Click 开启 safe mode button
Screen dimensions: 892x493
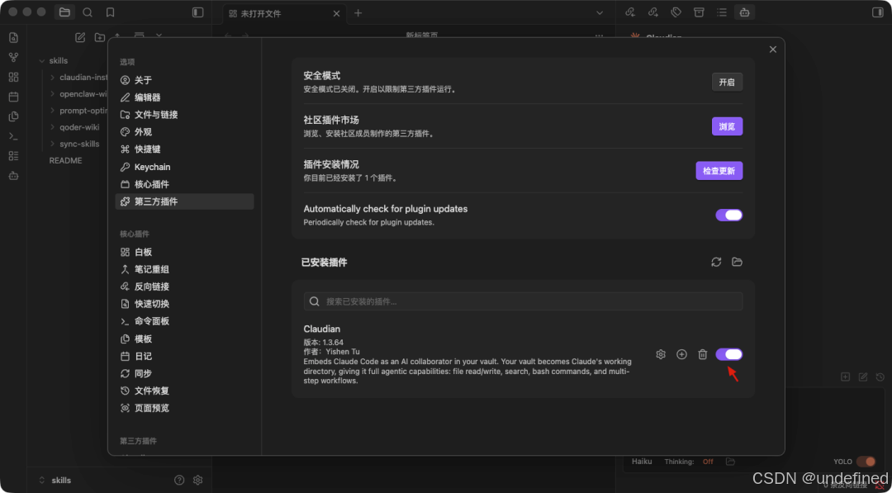click(727, 82)
